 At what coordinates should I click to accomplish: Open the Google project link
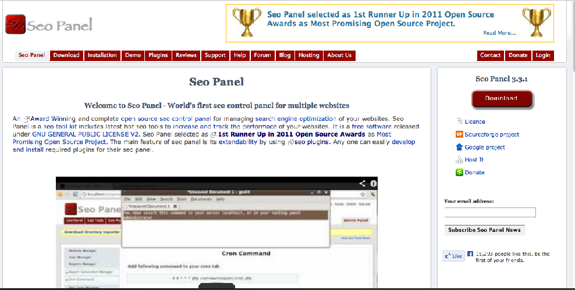pos(485,147)
